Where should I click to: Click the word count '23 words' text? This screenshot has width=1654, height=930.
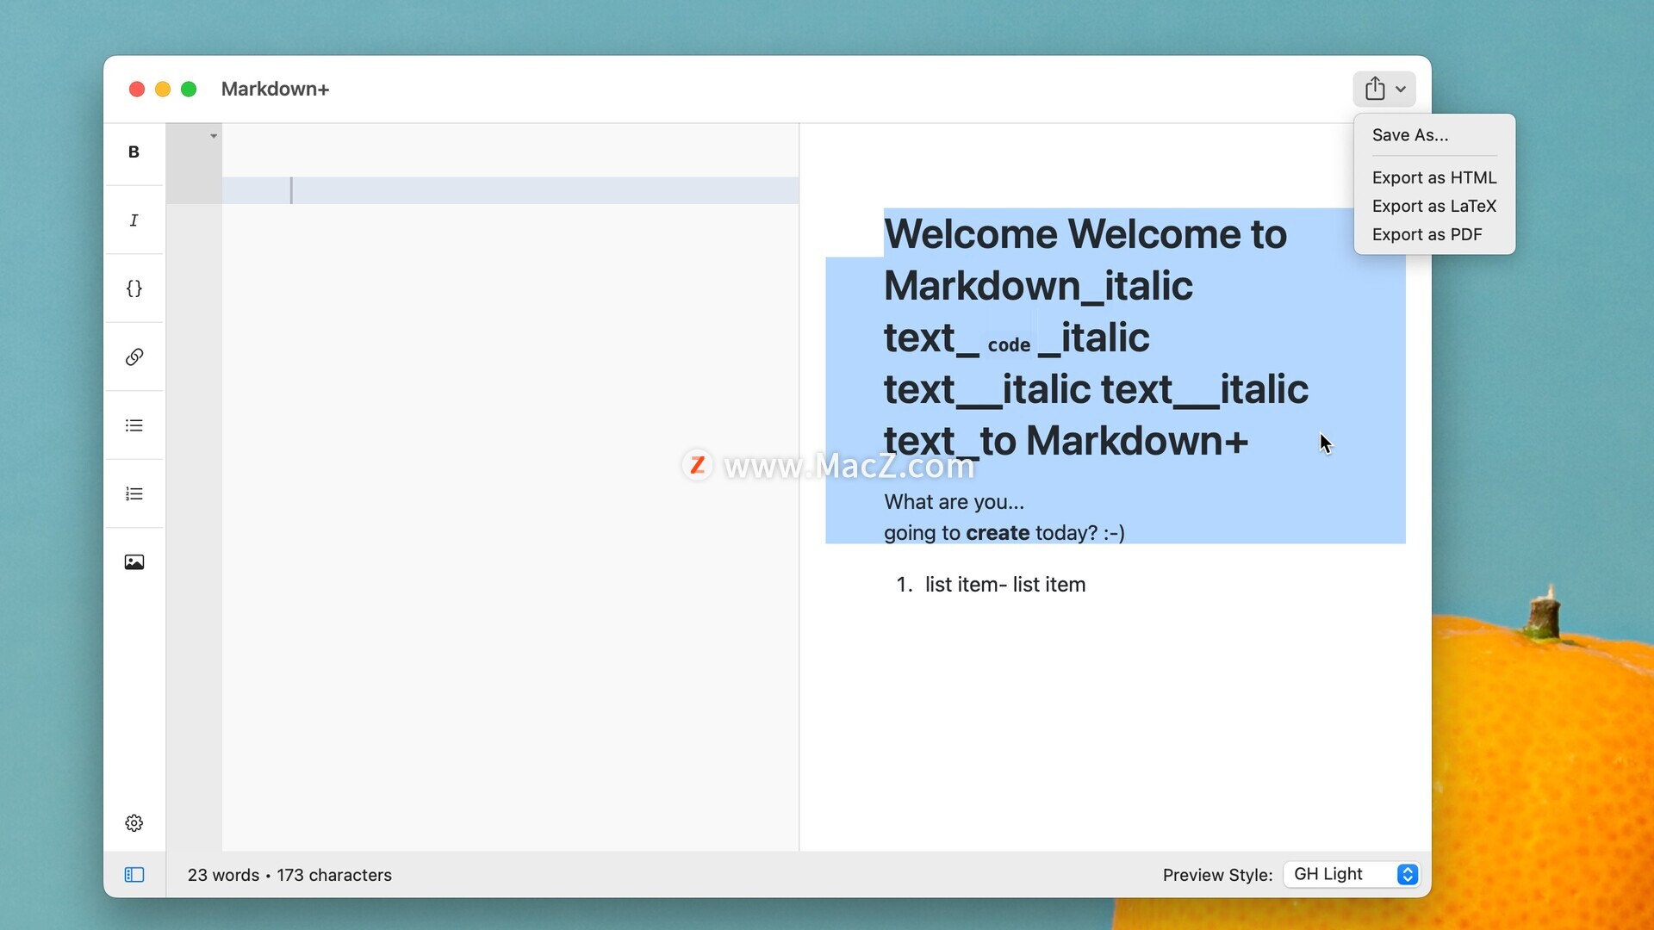click(x=223, y=875)
